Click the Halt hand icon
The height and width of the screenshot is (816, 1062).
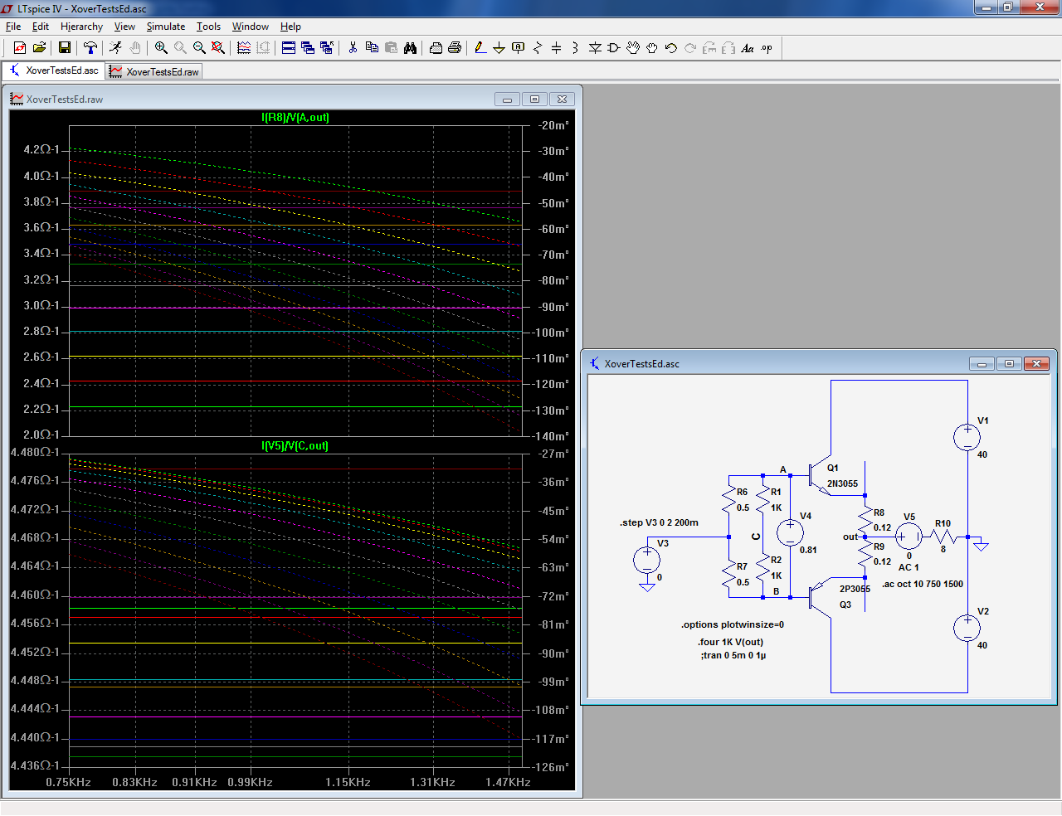[135, 48]
